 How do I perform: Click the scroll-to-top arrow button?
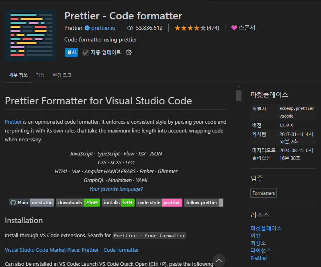219,261
